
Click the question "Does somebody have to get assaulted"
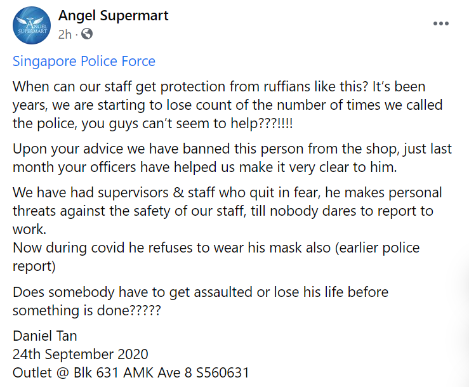[x=200, y=292]
